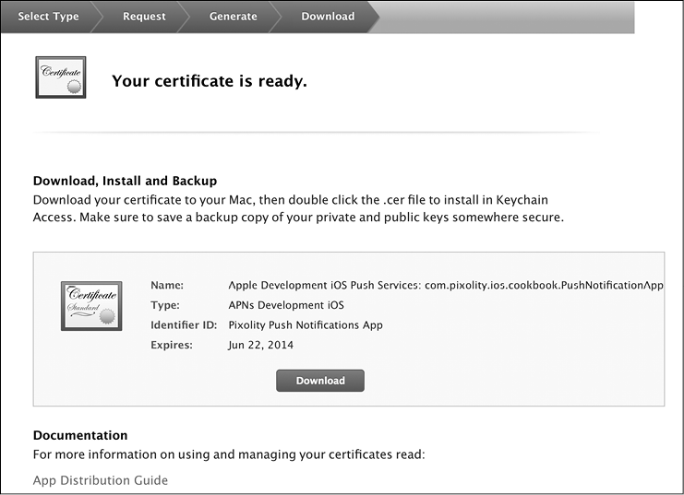The width and height of the screenshot is (684, 495).
Task: Click the 'Identifier ID:' field label
Action: [x=184, y=325]
